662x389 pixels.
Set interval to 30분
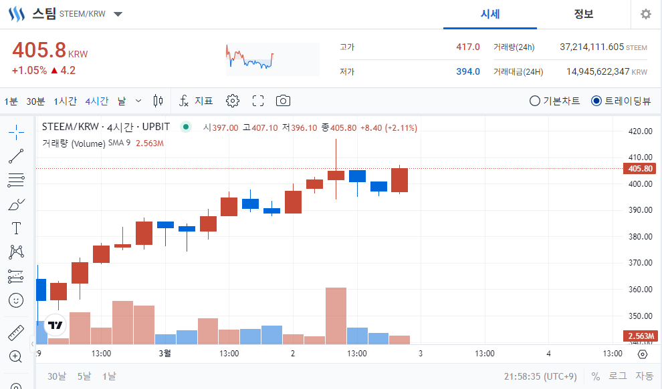pos(35,101)
